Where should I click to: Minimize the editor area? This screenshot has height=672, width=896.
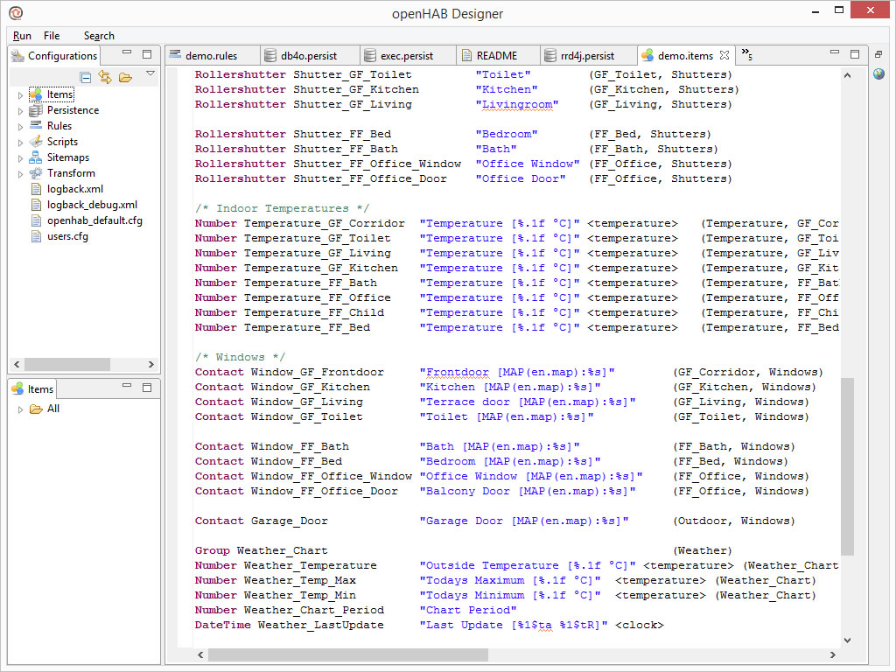[x=835, y=52]
